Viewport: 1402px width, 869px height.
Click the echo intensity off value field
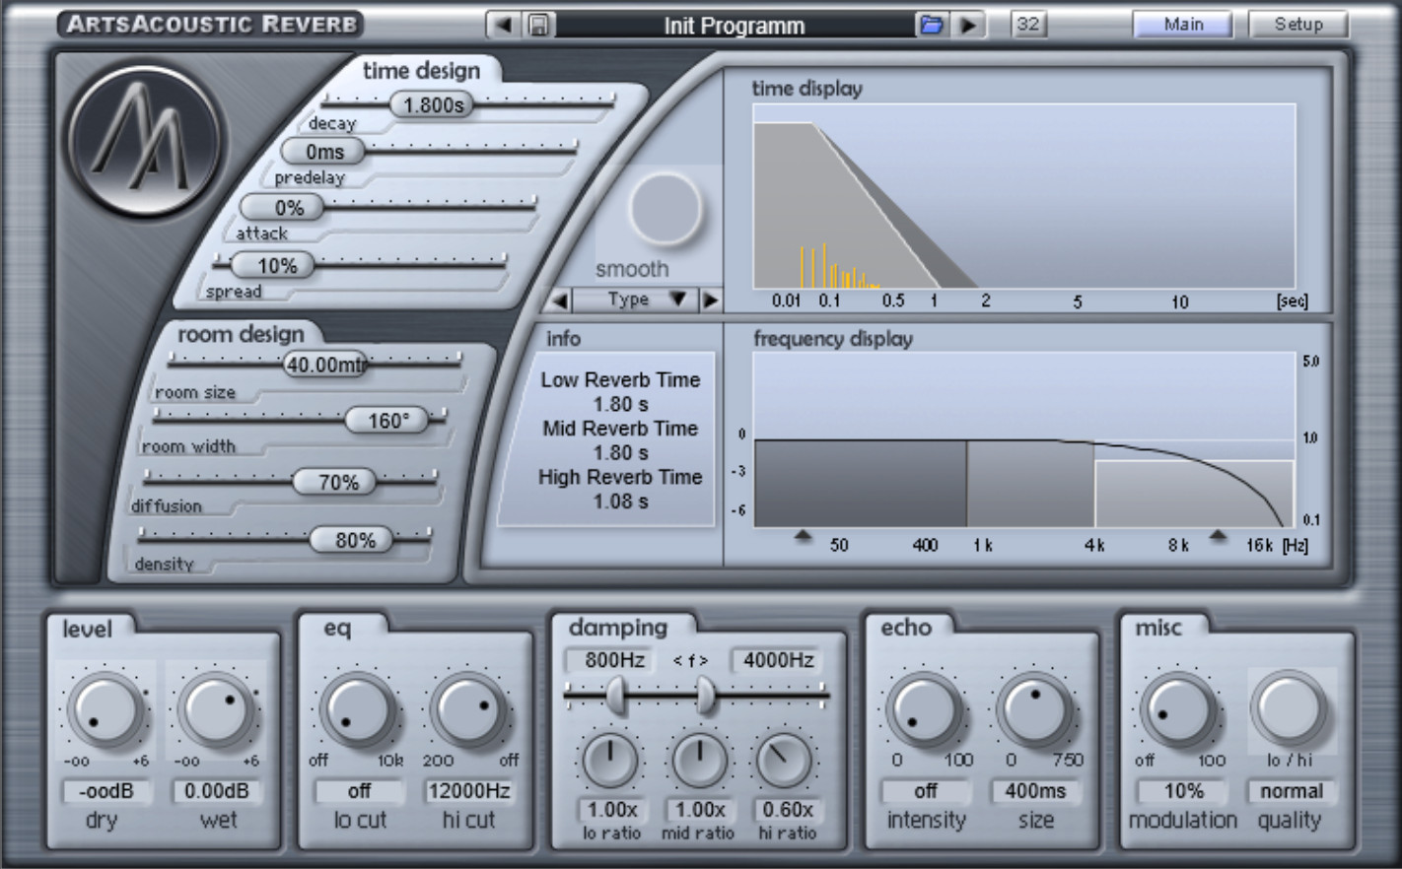[x=925, y=791]
